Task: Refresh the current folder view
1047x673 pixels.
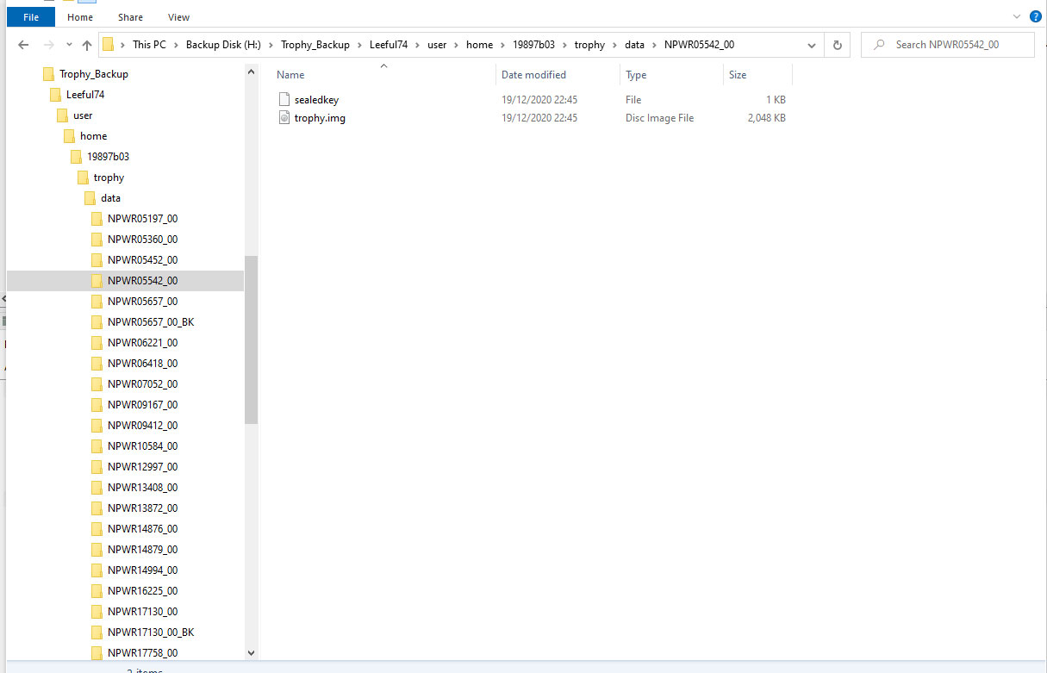Action: (837, 45)
